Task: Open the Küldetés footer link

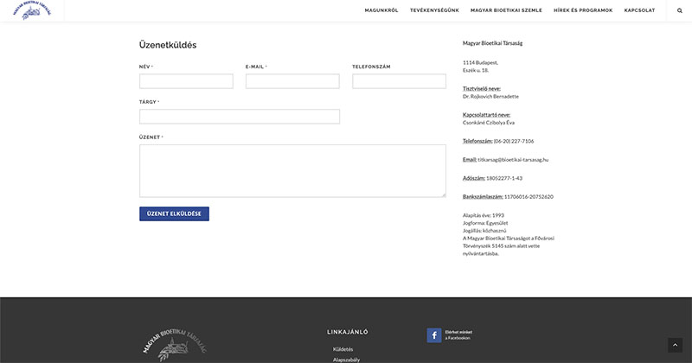Action: click(343, 349)
